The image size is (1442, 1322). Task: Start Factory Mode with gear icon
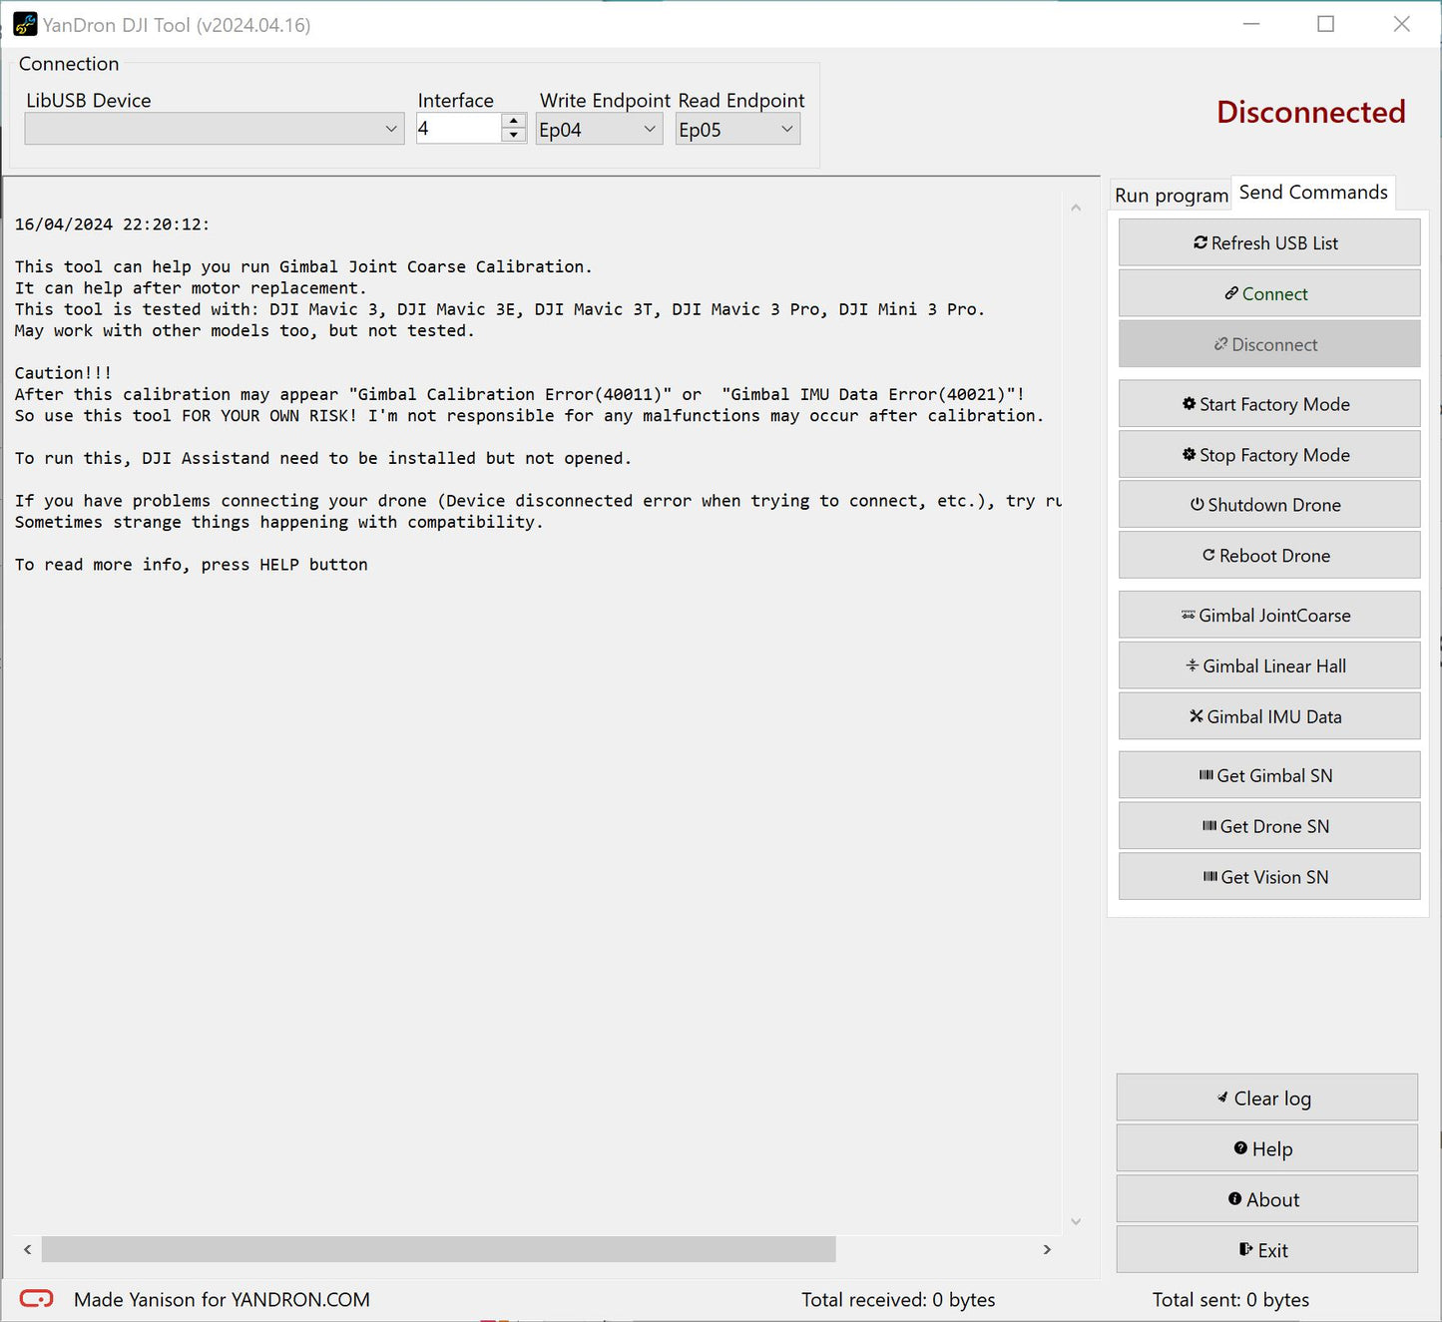(x=1268, y=404)
